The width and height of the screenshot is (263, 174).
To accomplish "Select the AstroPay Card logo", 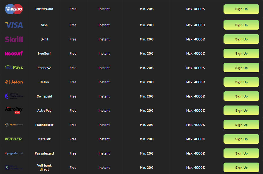I will click(x=14, y=111).
